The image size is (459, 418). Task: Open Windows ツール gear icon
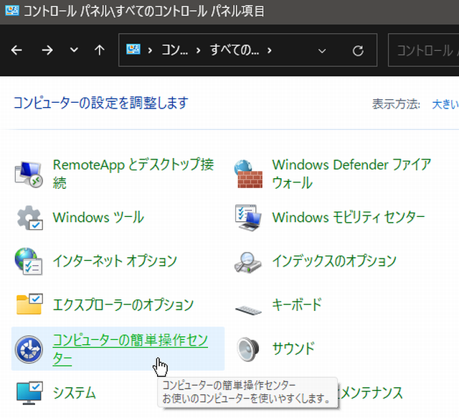click(x=29, y=218)
